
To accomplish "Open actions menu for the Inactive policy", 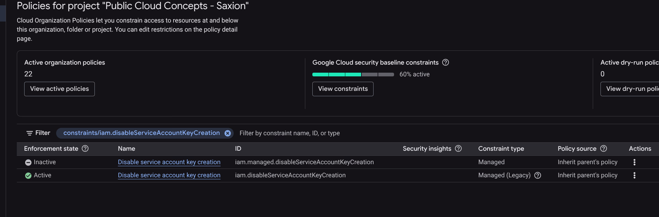I will 634,162.
